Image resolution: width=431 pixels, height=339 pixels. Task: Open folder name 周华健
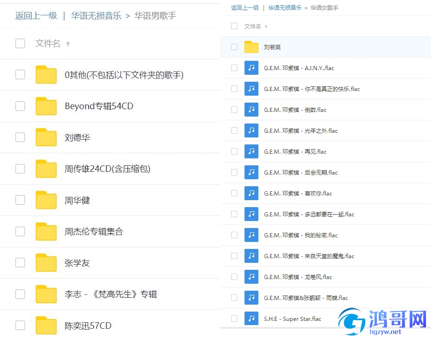tap(77, 200)
